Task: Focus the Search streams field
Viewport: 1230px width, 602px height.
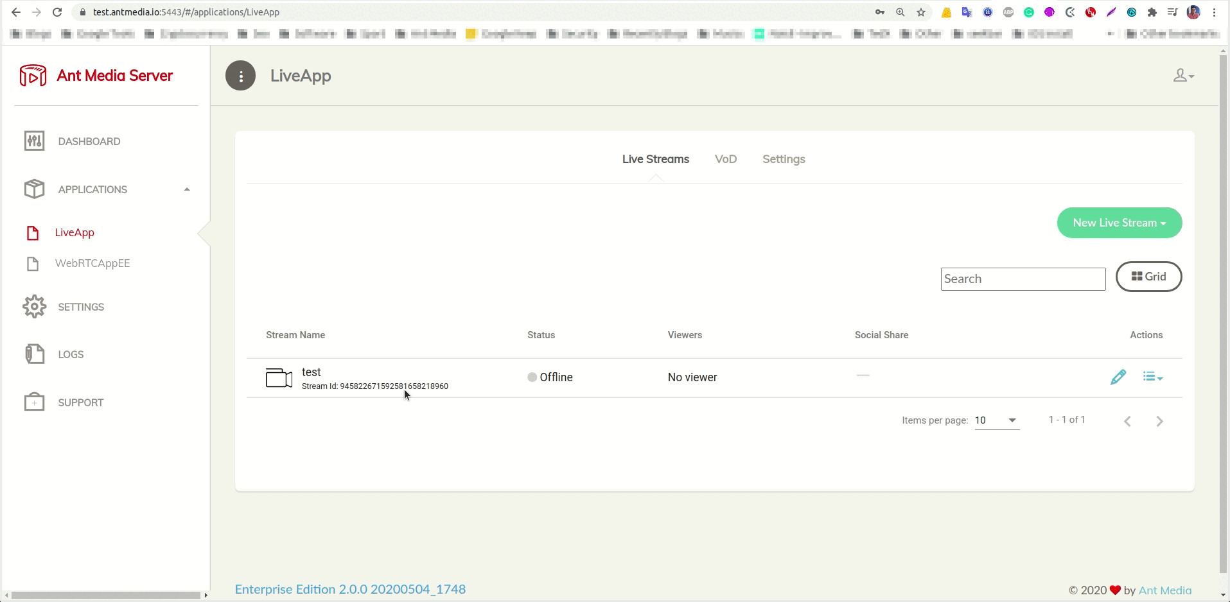Action: [1023, 279]
